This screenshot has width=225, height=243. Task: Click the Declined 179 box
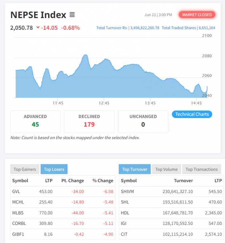point(89,121)
